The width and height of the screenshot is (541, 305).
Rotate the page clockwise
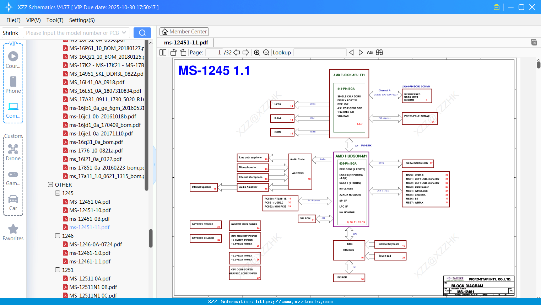tap(183, 53)
